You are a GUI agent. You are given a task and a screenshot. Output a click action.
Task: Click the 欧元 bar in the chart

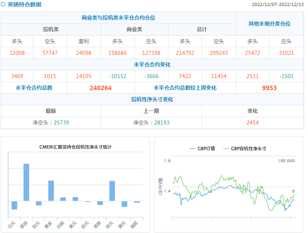click(x=112, y=191)
